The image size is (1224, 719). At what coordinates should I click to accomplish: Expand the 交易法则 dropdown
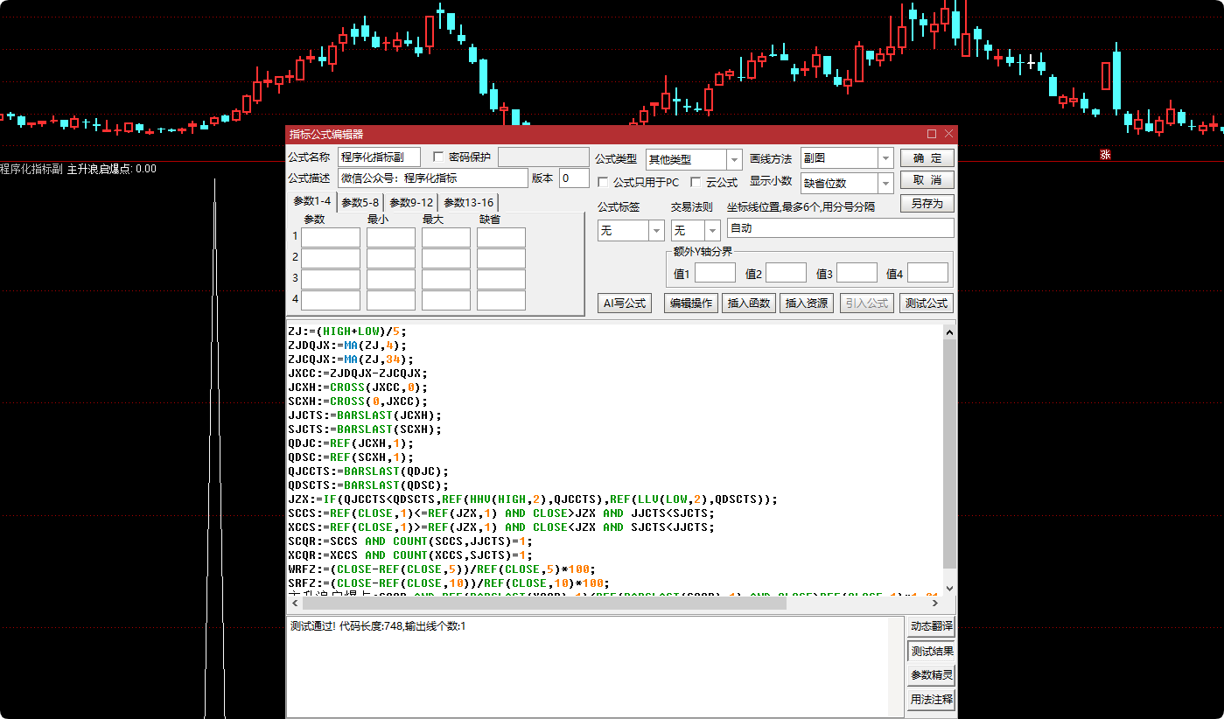[x=714, y=230]
